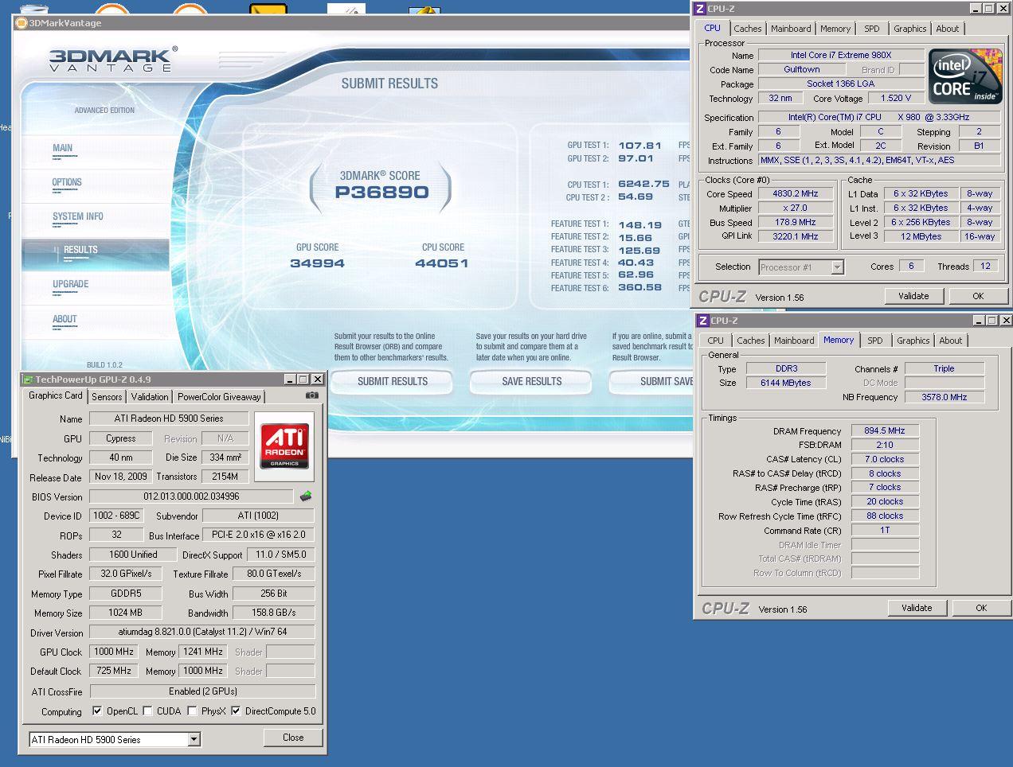Click the BIOS save chip icon in GPU-Z

pyautogui.click(x=306, y=496)
